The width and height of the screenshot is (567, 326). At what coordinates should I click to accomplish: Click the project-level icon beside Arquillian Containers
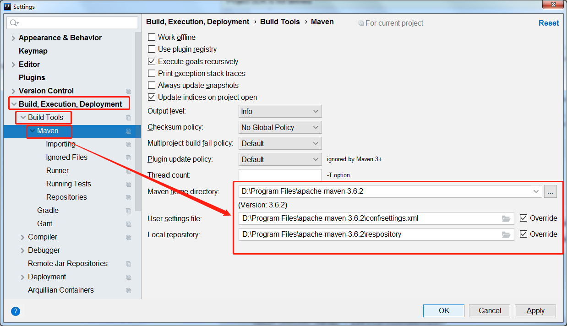[x=128, y=290]
